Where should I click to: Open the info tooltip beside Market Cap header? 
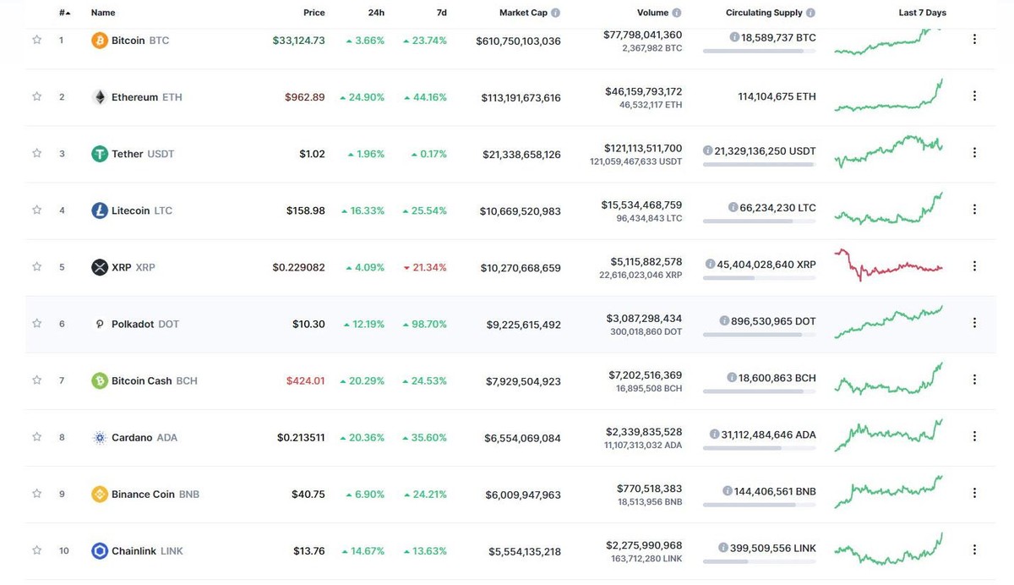click(553, 12)
